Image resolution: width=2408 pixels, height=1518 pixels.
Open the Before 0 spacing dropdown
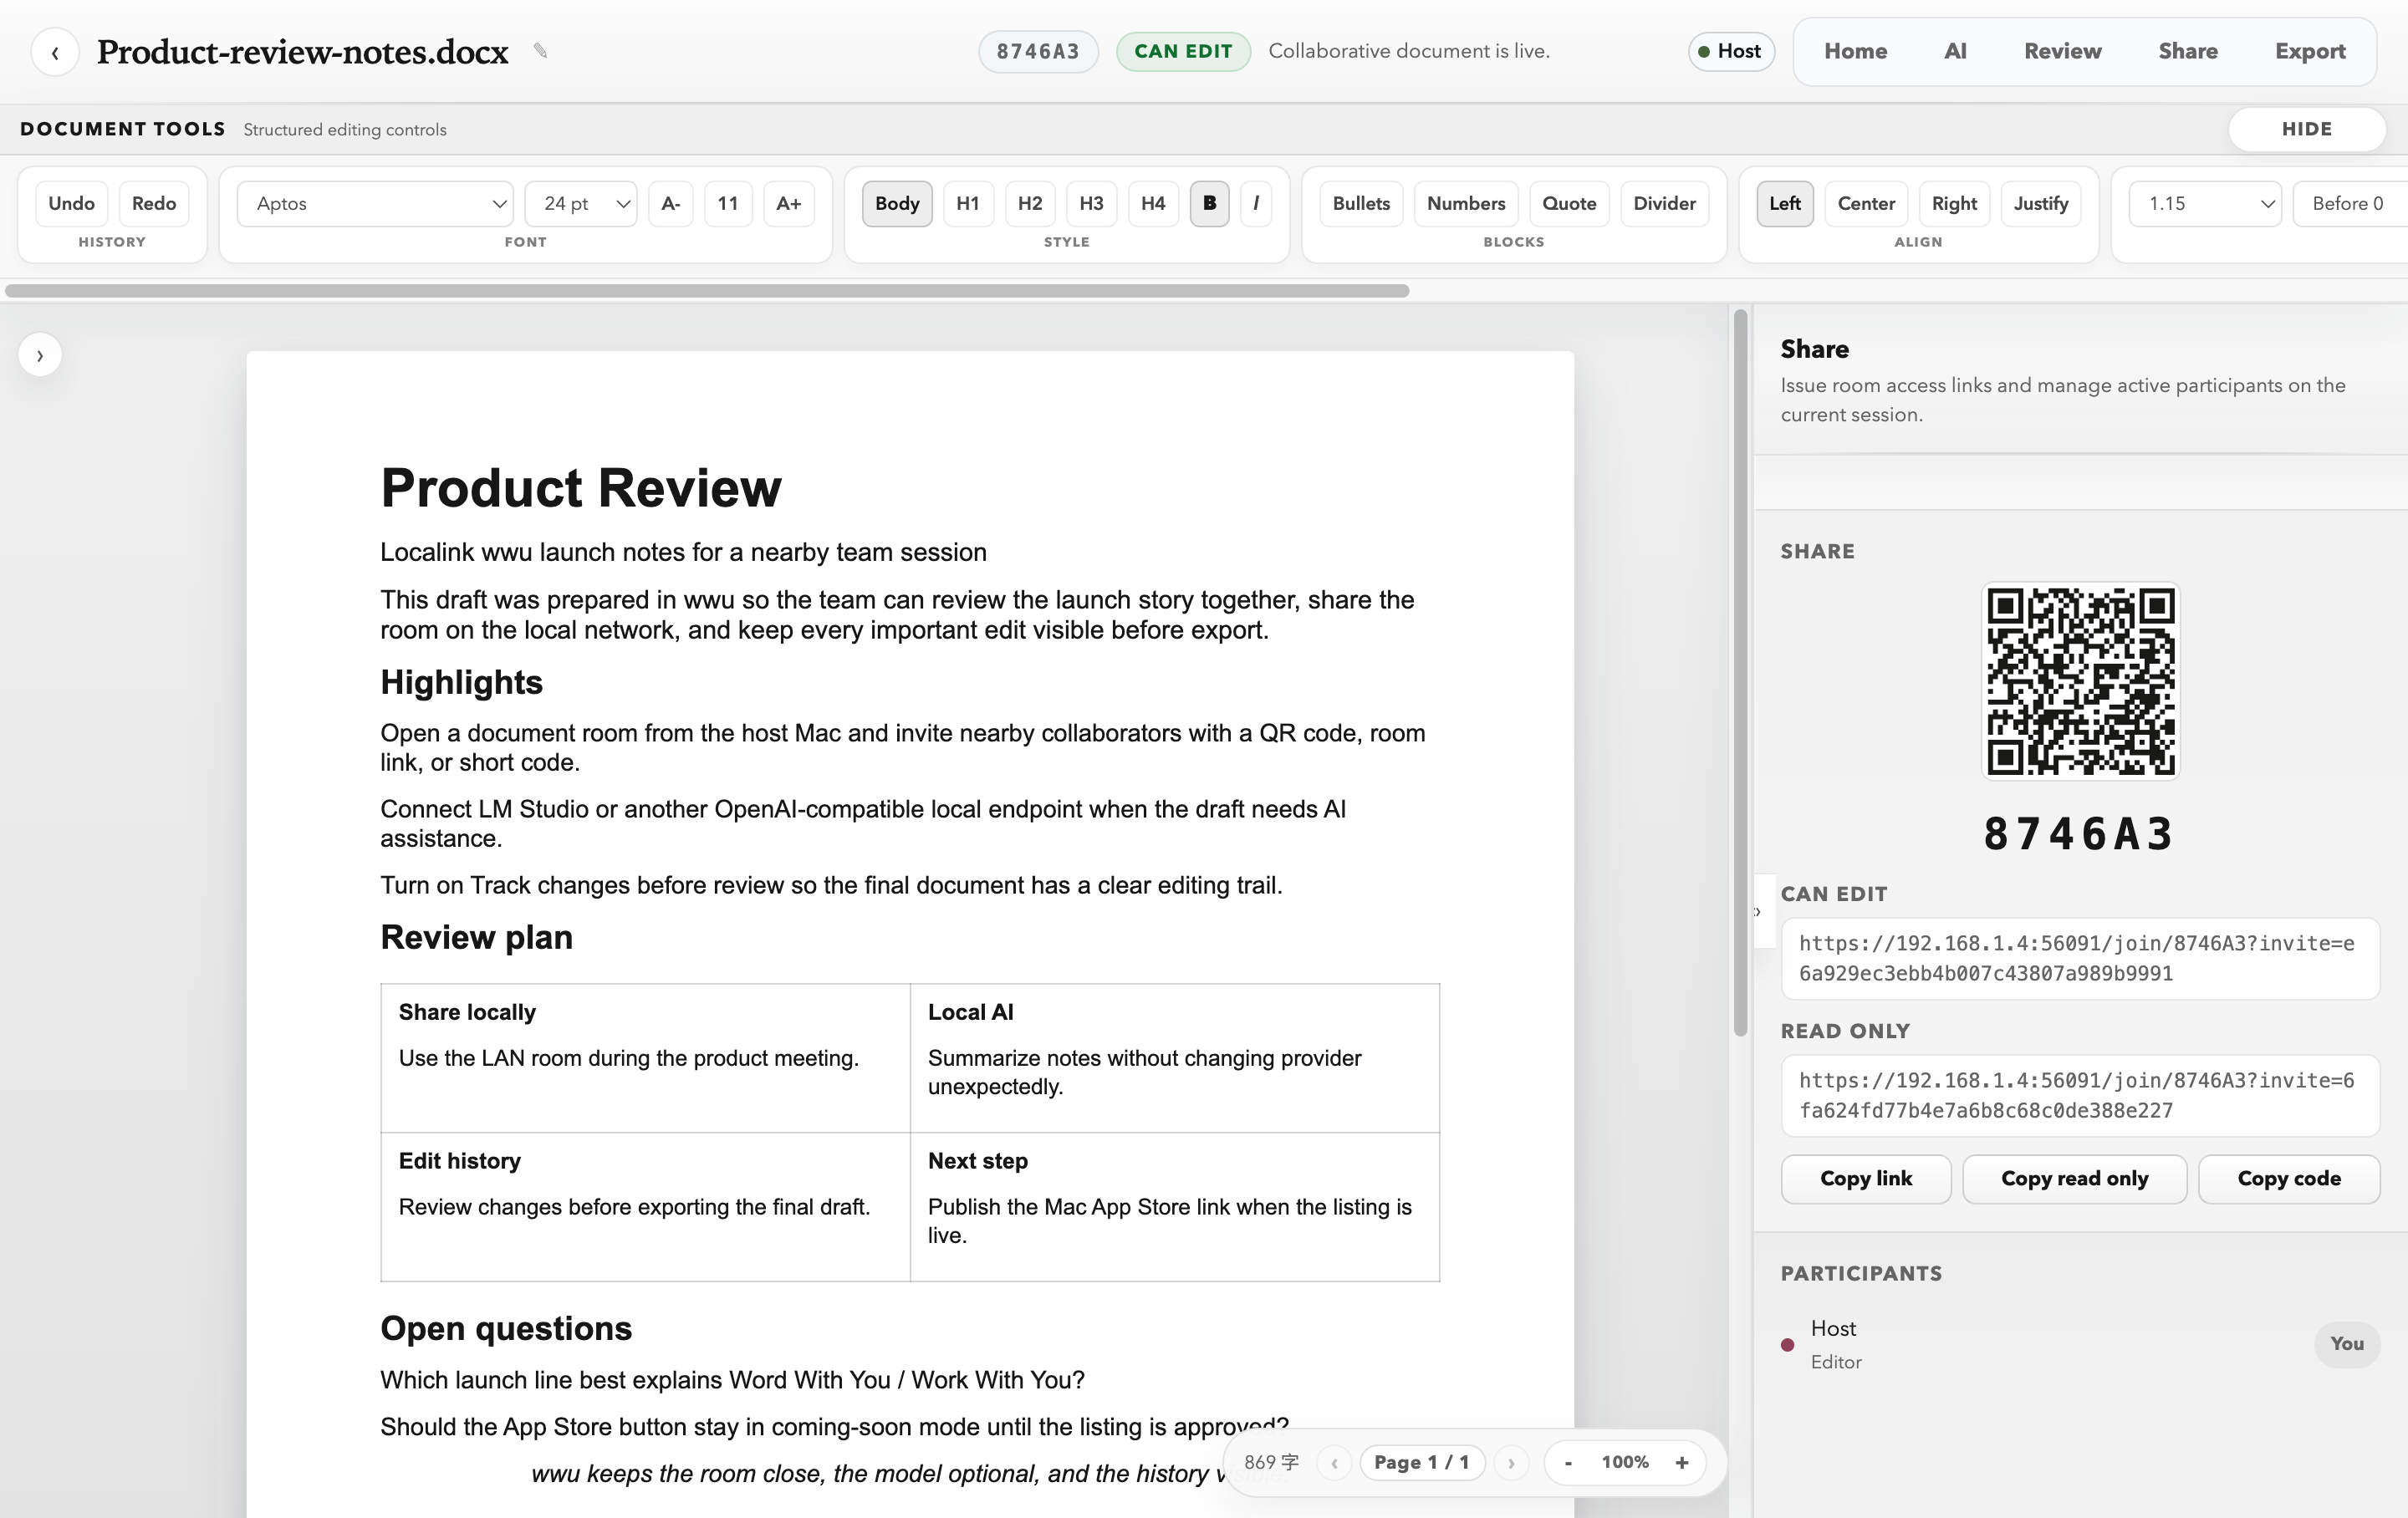tap(2351, 203)
